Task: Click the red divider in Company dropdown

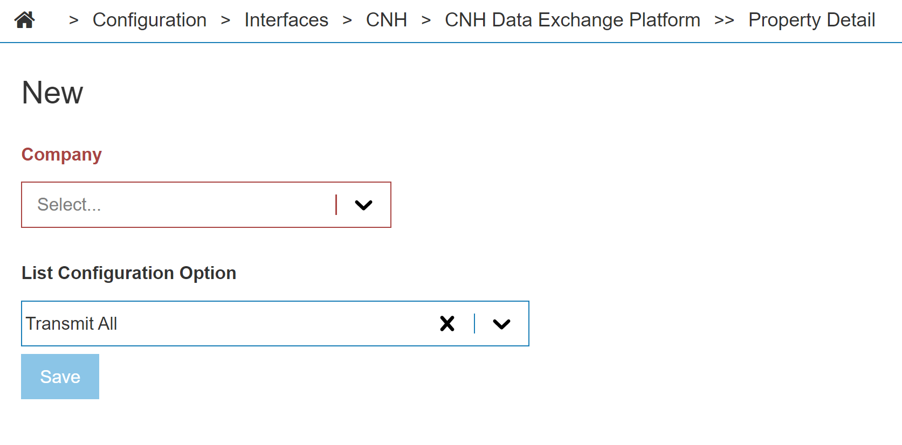Action: click(336, 205)
